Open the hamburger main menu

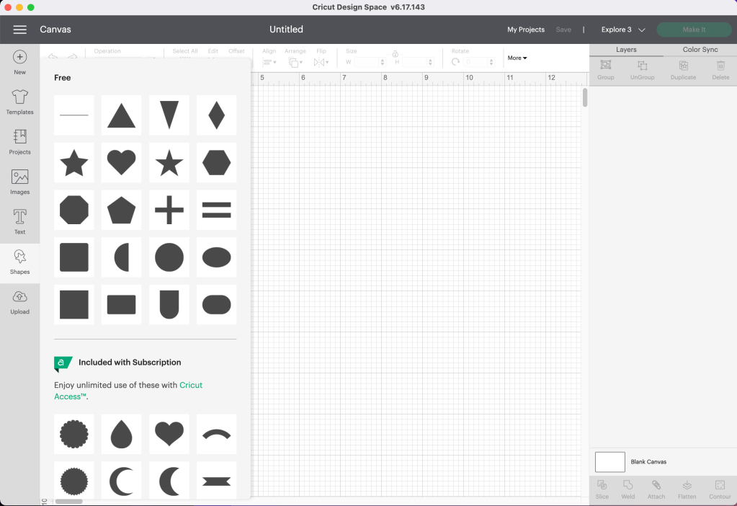[19, 30]
